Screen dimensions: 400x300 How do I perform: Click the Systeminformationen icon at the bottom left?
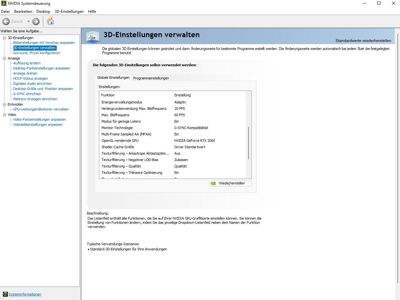click(x=5, y=294)
